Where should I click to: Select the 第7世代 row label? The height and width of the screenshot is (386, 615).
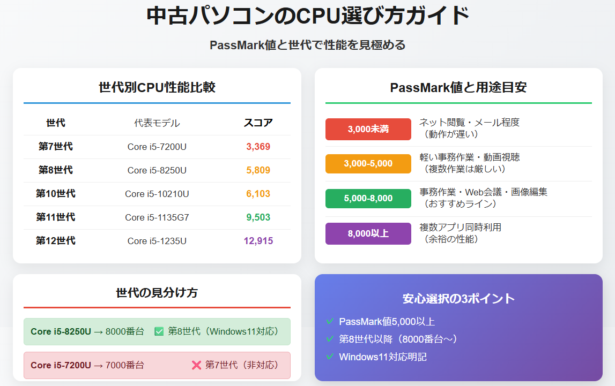(56, 146)
